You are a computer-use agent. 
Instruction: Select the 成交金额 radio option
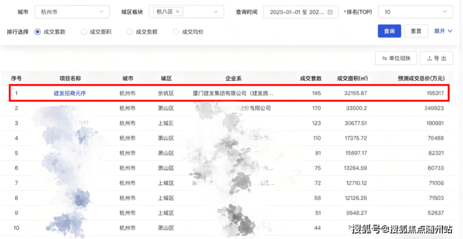pyautogui.click(x=130, y=32)
